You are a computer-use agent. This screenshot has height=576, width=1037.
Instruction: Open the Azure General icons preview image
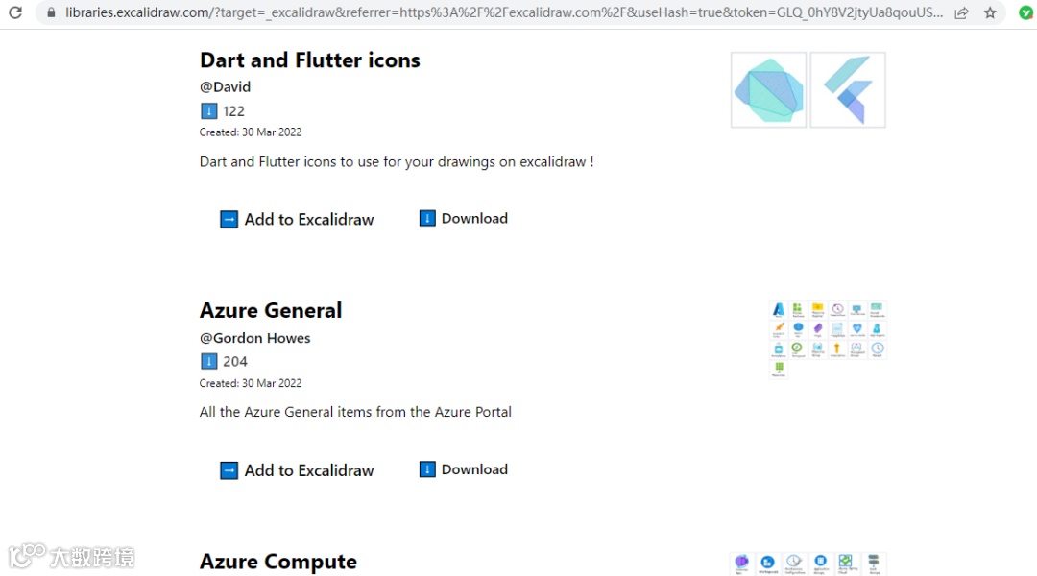(827, 338)
